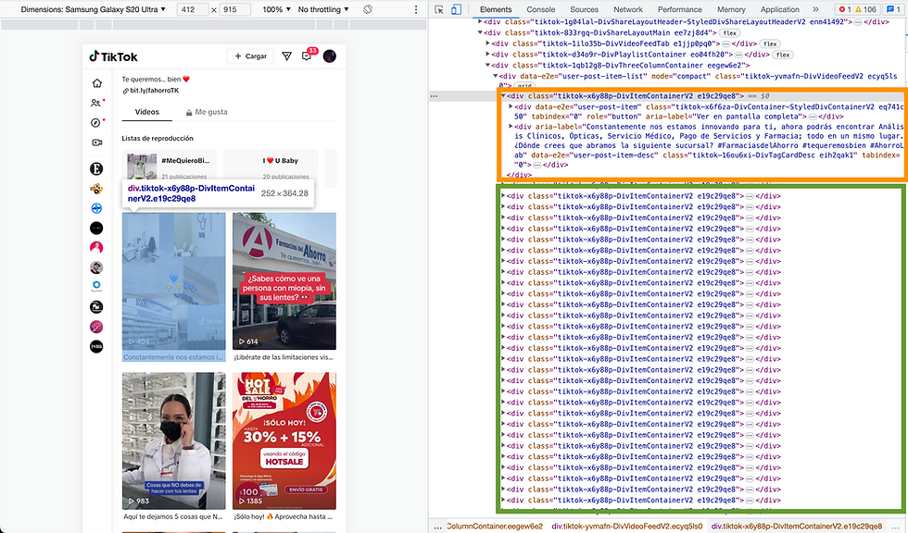Click the inspect element picker icon
The width and height of the screenshot is (908, 533).
click(x=439, y=9)
